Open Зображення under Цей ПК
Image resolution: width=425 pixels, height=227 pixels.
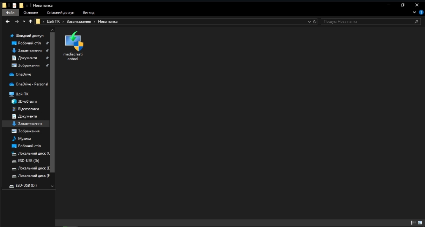[26, 131]
